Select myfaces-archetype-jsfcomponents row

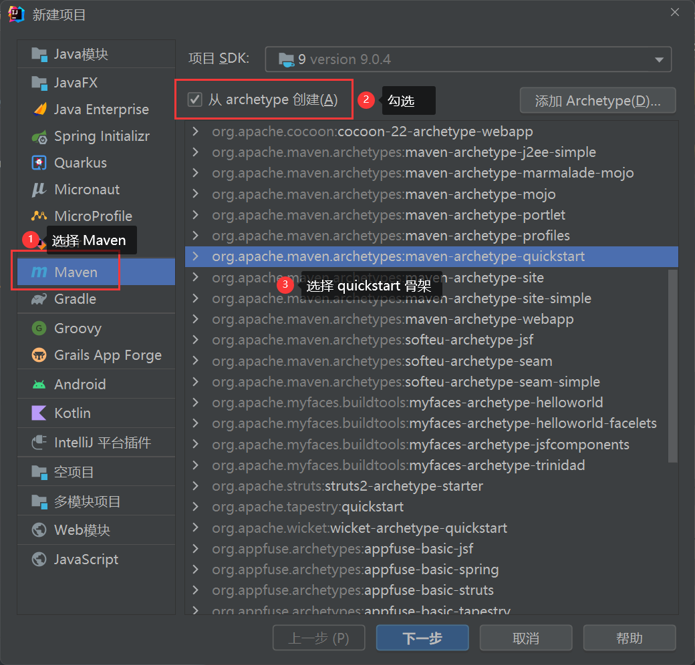click(x=431, y=445)
